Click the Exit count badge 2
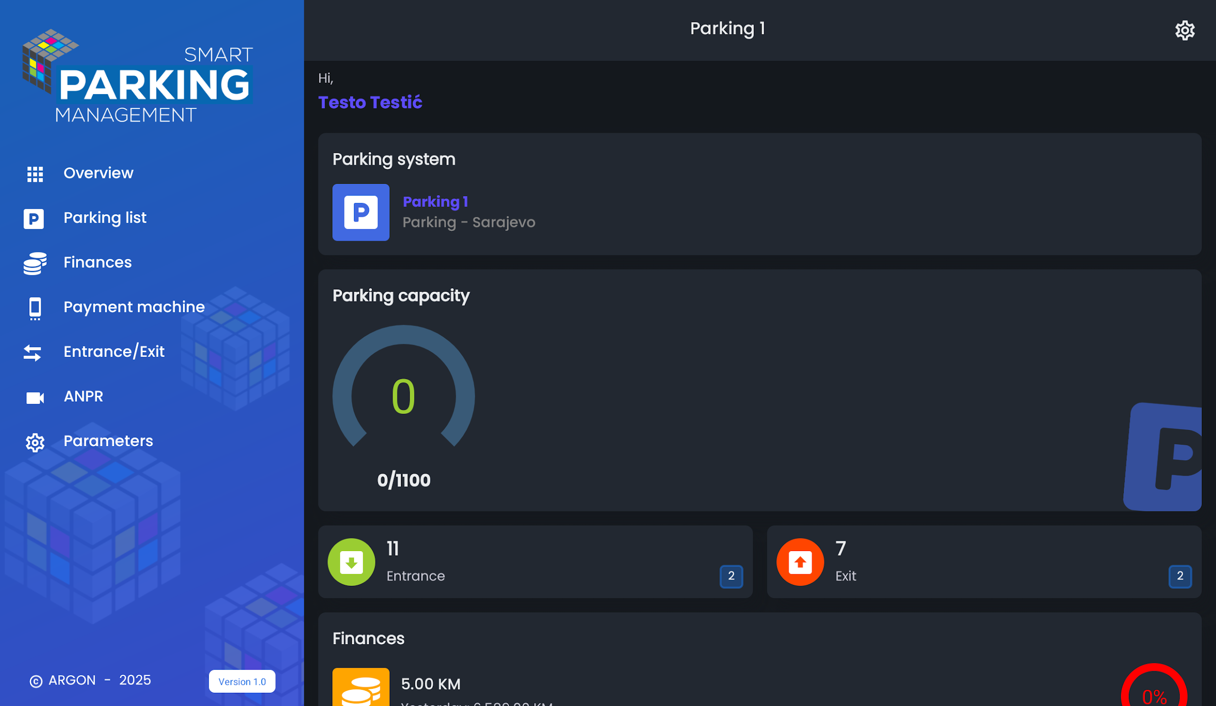Screen dimensions: 1216x706 pos(1180,576)
